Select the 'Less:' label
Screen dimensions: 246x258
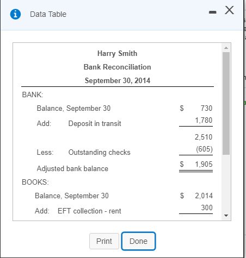click(45, 152)
